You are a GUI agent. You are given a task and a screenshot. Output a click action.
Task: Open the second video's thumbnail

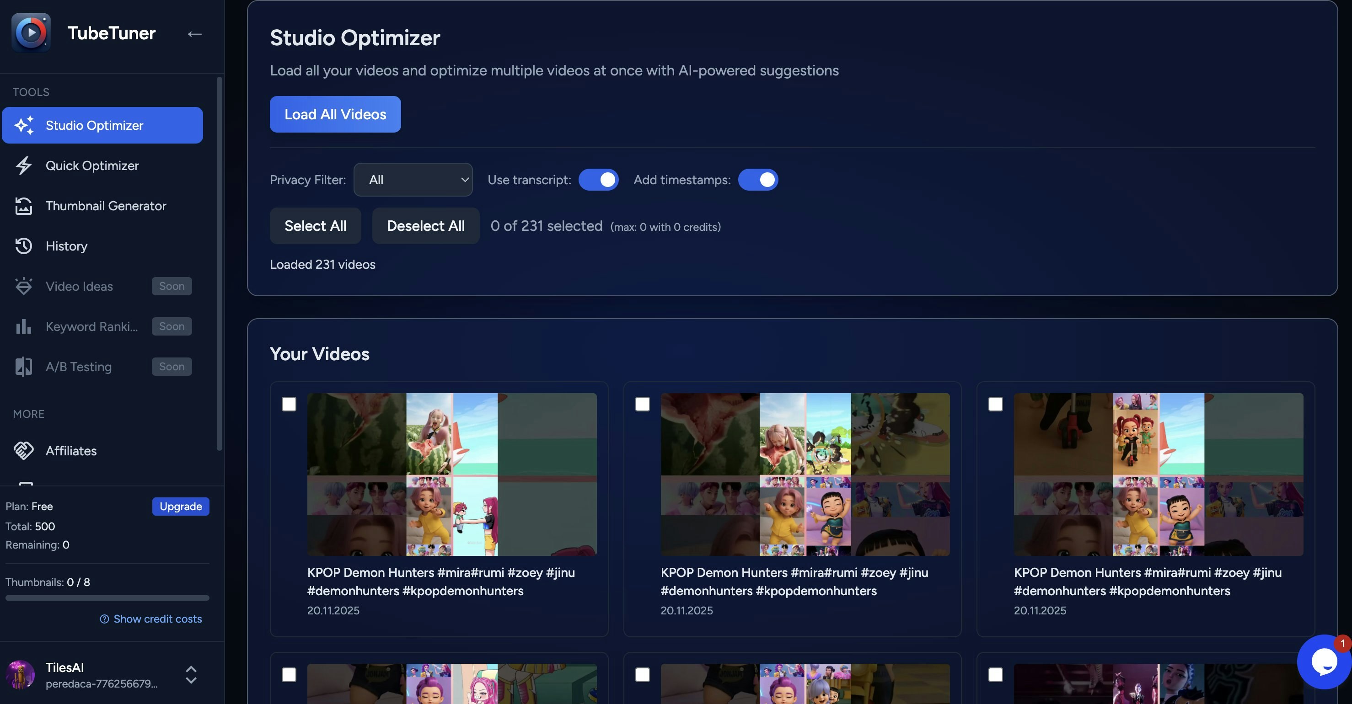[805, 474]
